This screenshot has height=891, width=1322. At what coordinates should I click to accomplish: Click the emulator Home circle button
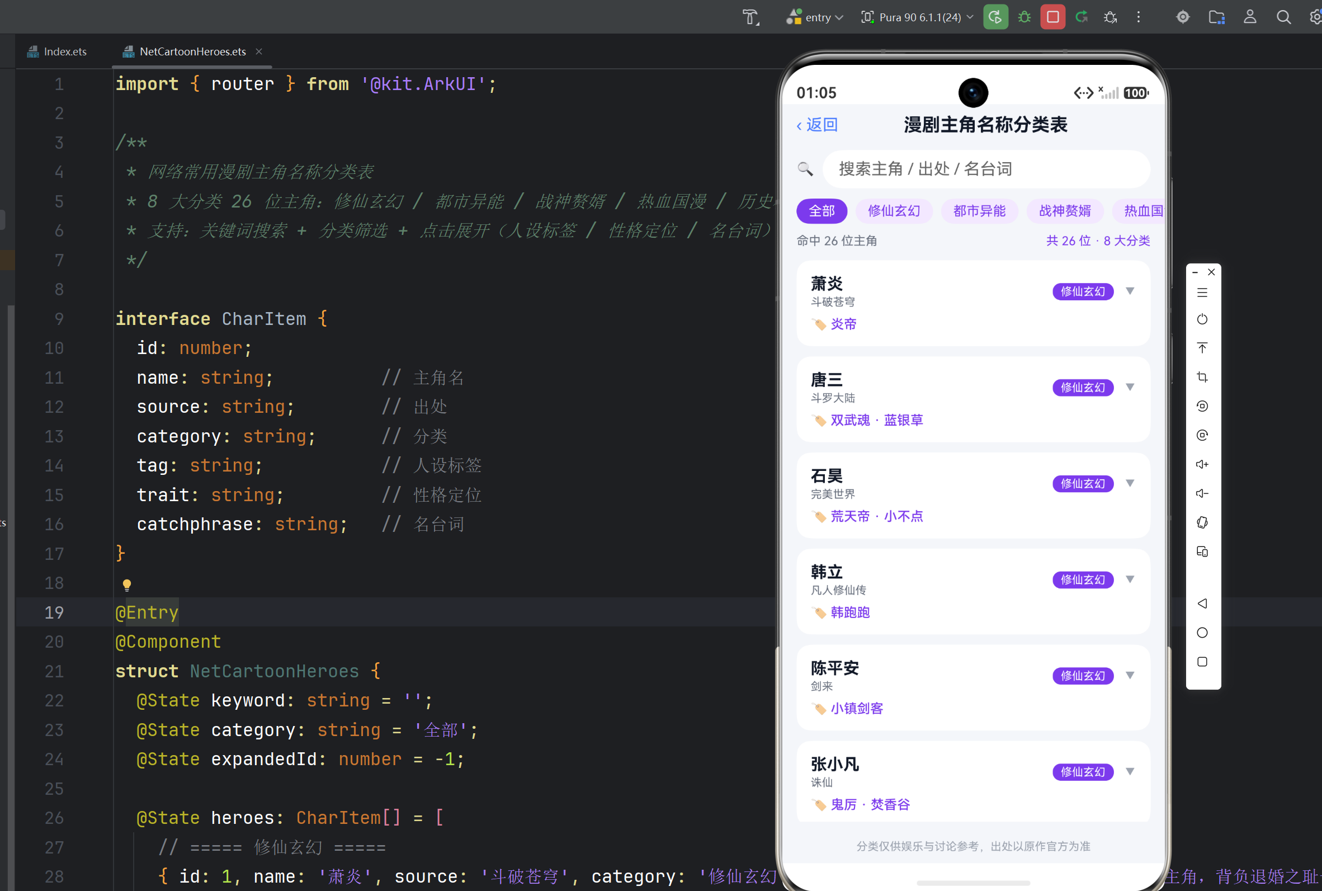tap(1202, 633)
